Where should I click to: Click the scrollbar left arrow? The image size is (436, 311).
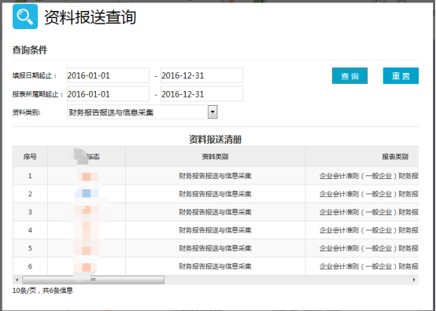pyautogui.click(x=17, y=280)
